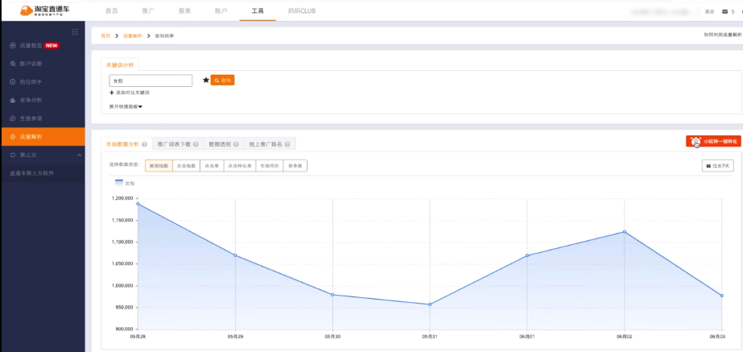The height and width of the screenshot is (352, 743).
Task: Click the orange 查询 search button
Action: click(x=223, y=81)
